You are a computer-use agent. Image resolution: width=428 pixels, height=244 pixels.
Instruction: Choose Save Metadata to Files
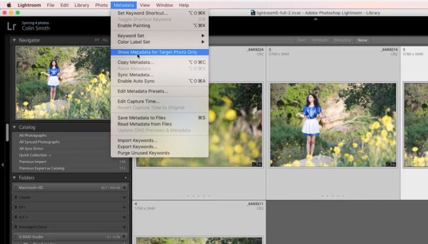coord(159,117)
